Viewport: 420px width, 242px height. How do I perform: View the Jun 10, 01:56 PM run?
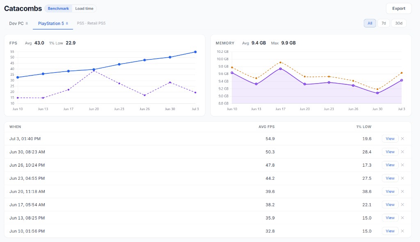pos(390,231)
